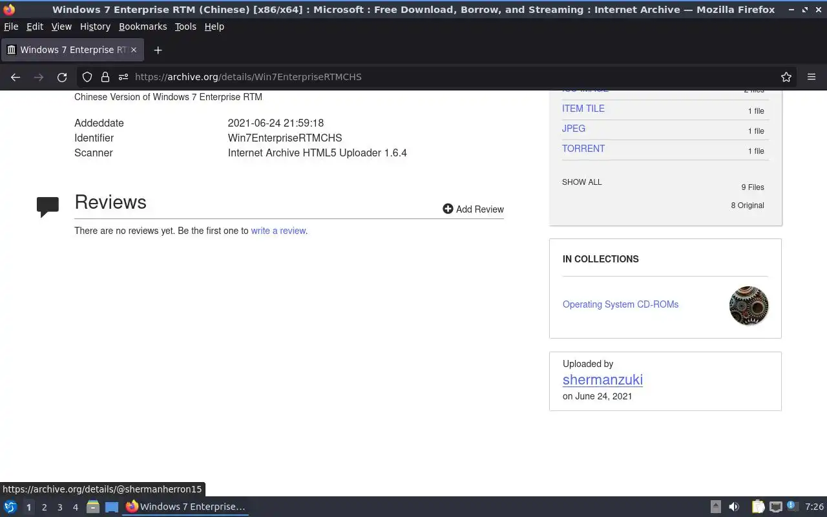Switch to workspace 1
The width and height of the screenshot is (827, 517).
(28, 507)
